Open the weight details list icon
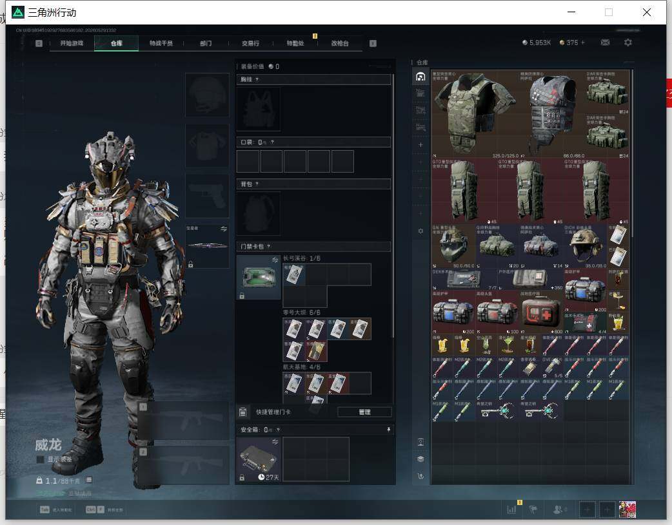The image size is (672, 525). (88, 480)
